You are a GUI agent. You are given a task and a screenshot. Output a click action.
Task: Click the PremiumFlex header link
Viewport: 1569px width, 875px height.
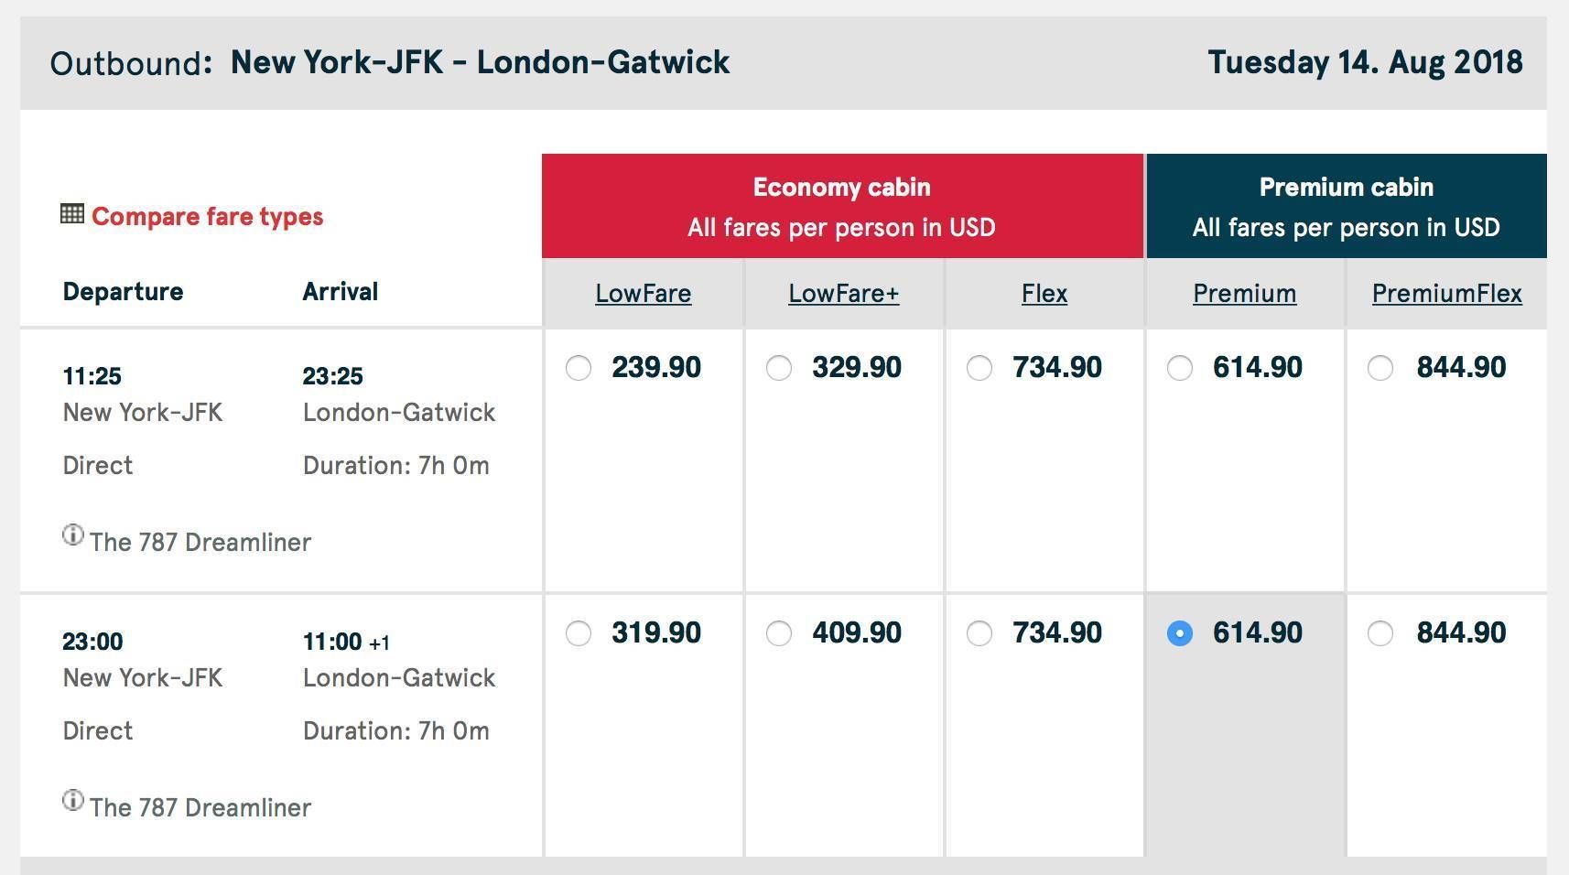point(1447,294)
